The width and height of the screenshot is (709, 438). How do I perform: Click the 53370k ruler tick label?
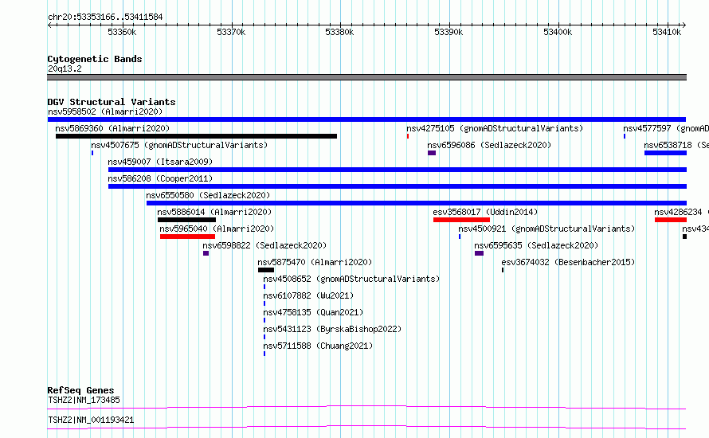[x=231, y=32]
